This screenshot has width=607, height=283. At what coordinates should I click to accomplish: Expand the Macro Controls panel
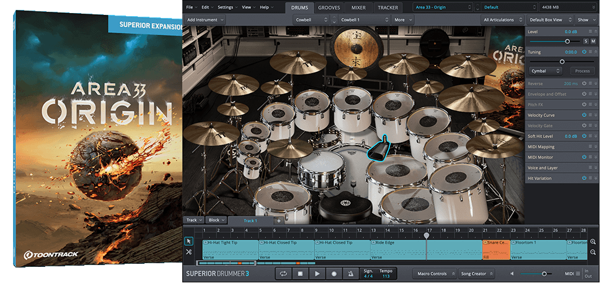click(434, 274)
